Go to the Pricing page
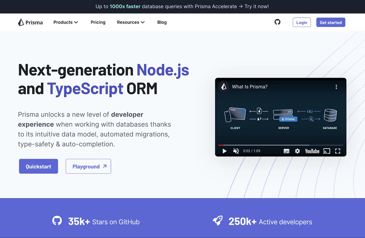Screen dimensions: 365x238 (98, 22)
